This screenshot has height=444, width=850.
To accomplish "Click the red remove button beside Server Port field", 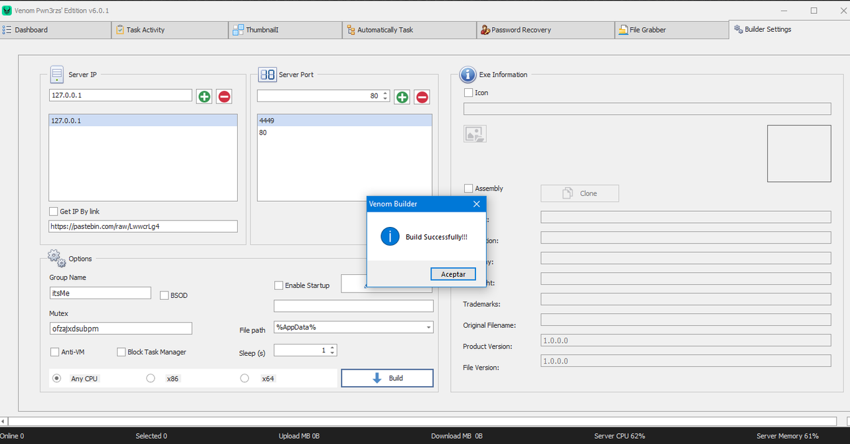I will click(x=422, y=97).
